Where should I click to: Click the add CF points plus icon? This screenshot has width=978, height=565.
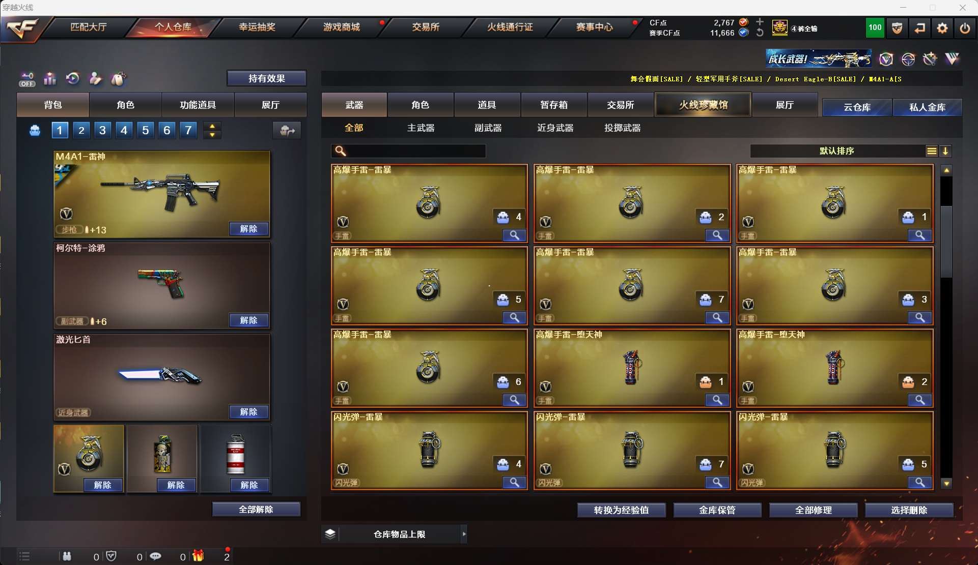[x=760, y=22]
